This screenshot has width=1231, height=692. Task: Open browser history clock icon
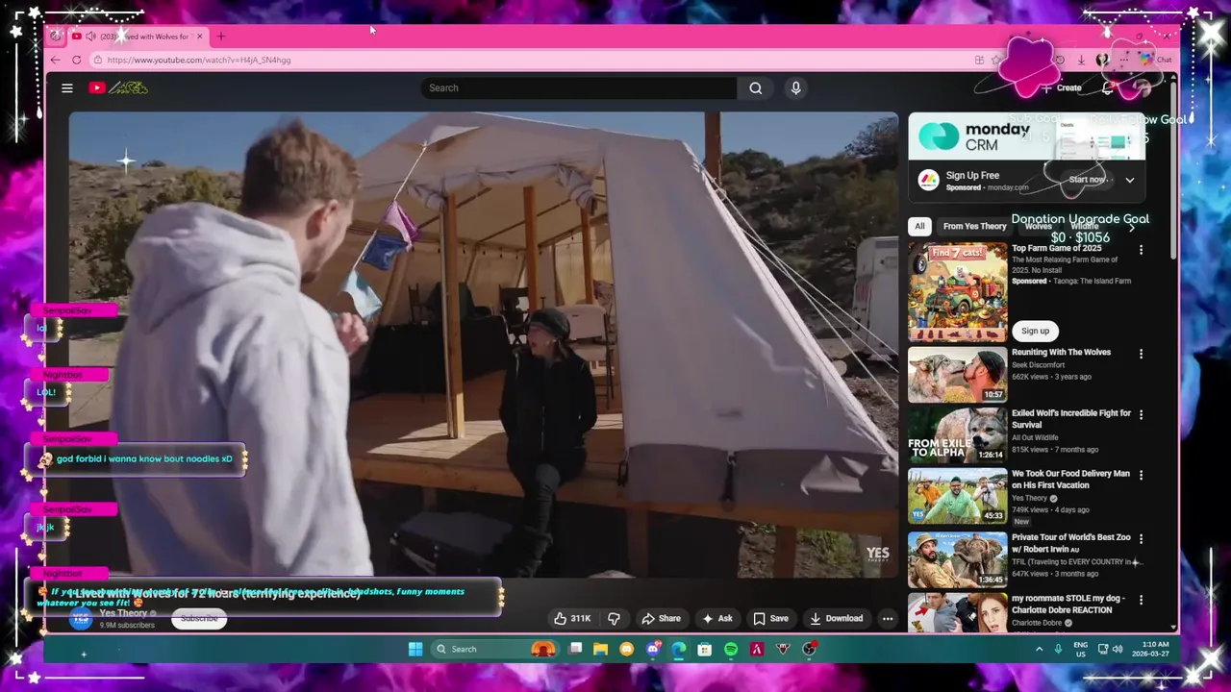click(1059, 60)
